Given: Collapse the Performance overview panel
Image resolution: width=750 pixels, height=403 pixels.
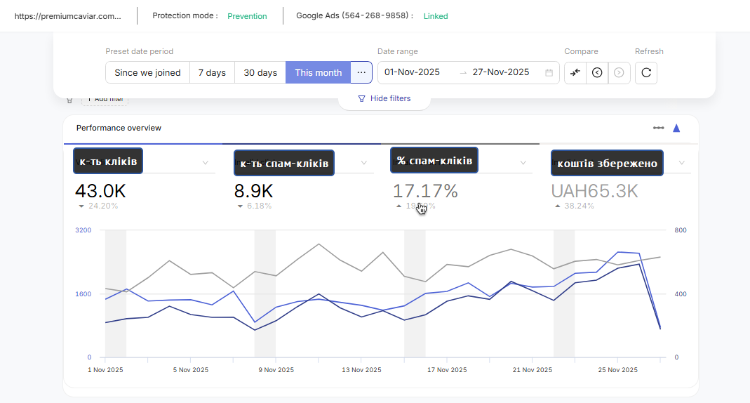Looking at the screenshot, I should point(676,128).
